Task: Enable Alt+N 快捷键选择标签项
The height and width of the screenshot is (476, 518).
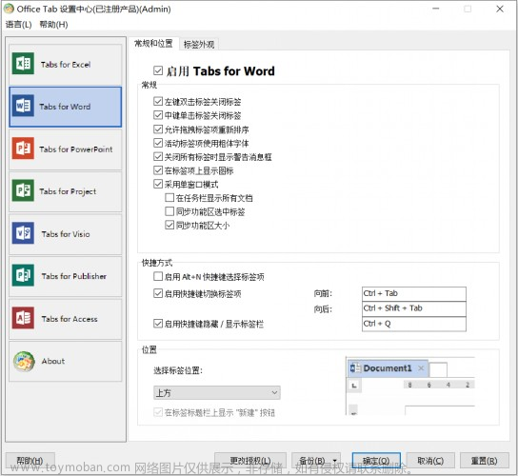Action: point(158,276)
